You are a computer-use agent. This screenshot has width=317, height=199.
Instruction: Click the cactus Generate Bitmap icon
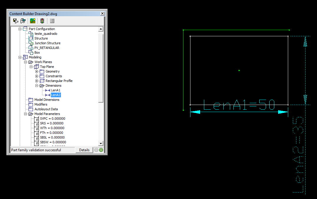[33, 21]
